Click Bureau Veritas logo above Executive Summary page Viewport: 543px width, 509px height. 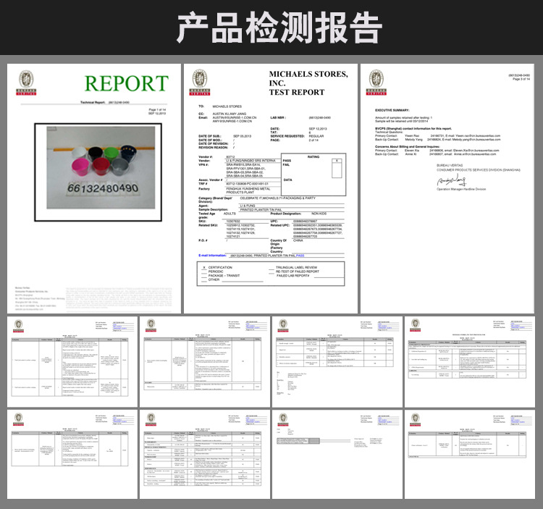[376, 83]
